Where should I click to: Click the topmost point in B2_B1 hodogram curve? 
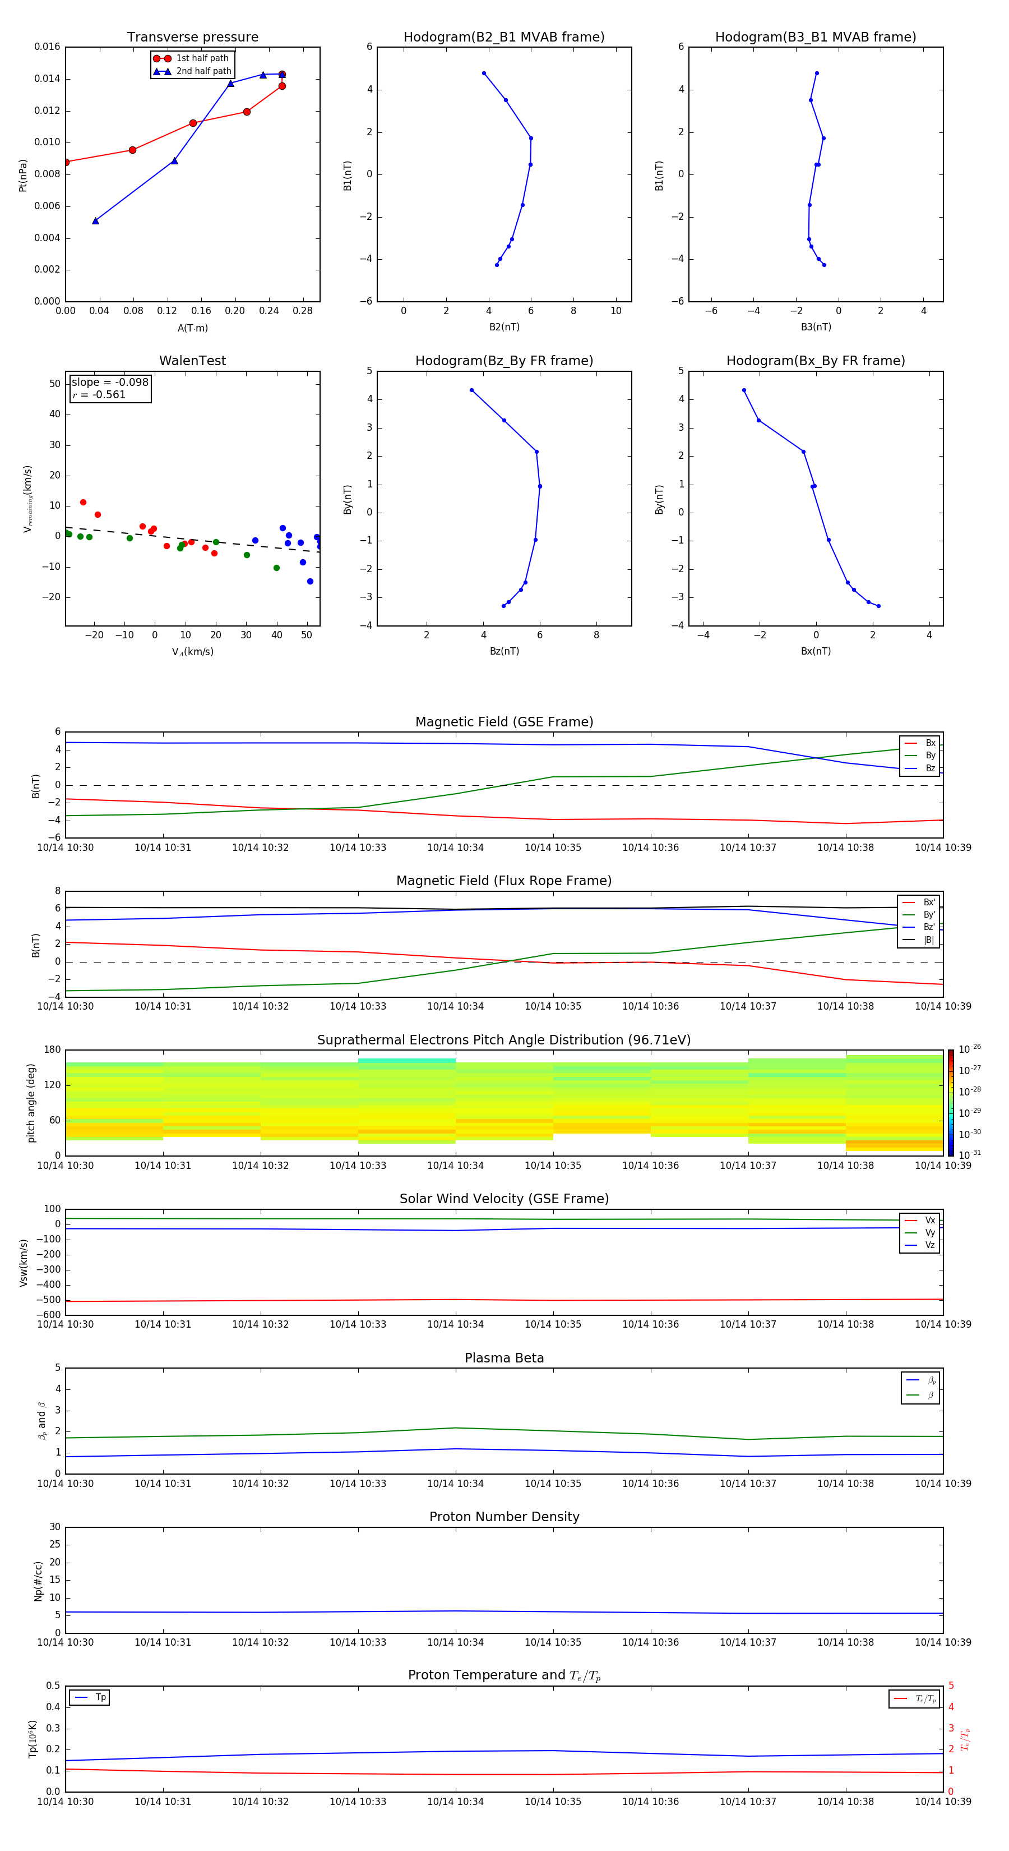[x=484, y=73]
